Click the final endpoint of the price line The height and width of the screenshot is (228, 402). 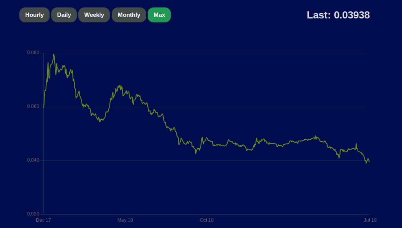click(x=369, y=162)
